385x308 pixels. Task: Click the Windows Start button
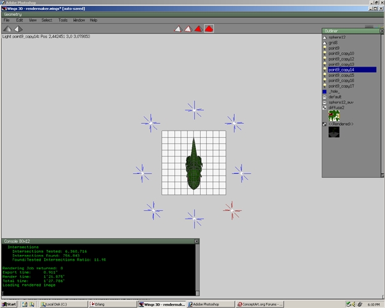(9, 304)
